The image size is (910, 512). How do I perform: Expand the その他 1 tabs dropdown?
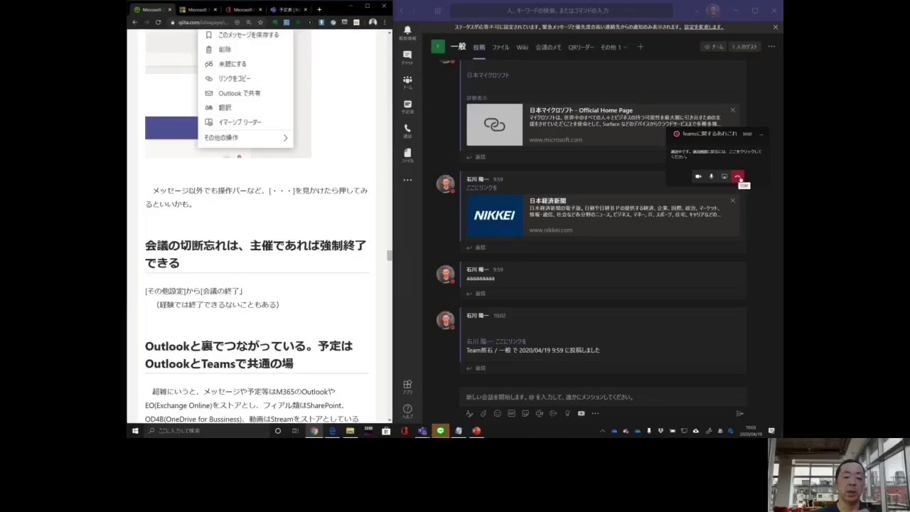(x=614, y=47)
